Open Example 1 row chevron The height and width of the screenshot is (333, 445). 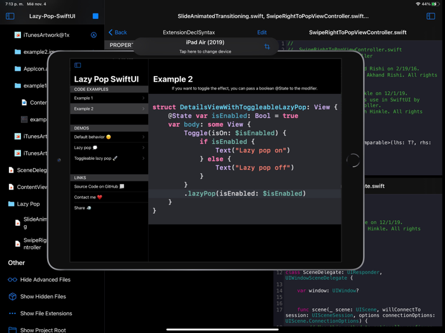coord(143,98)
